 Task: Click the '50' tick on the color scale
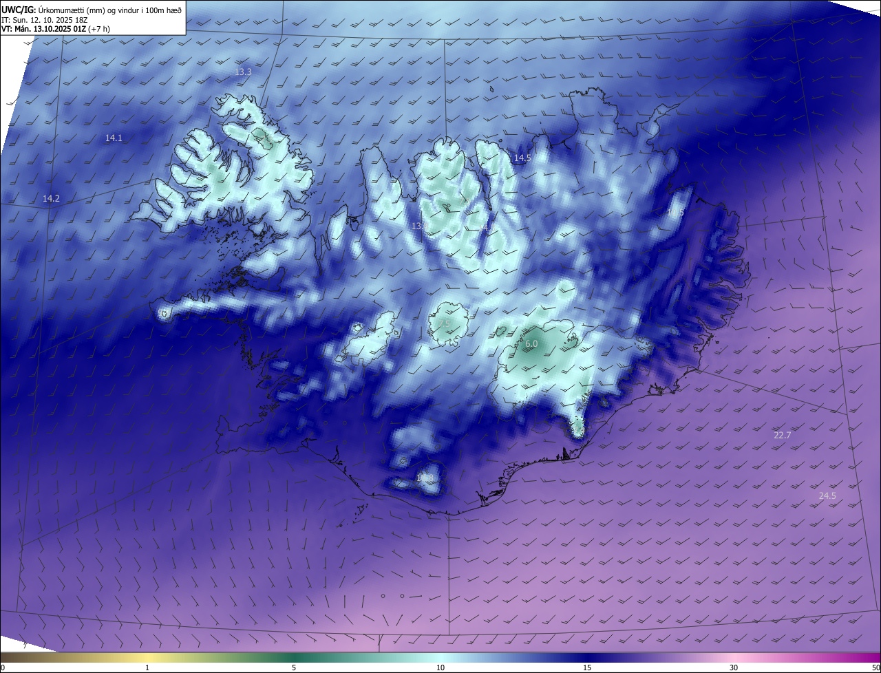click(x=875, y=667)
